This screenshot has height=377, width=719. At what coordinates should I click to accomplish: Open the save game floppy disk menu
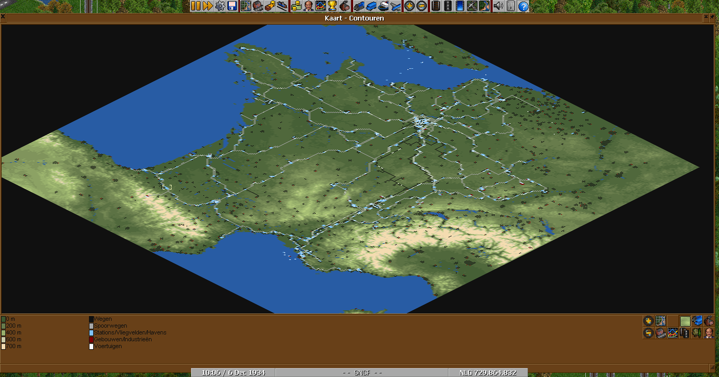pyautogui.click(x=232, y=6)
